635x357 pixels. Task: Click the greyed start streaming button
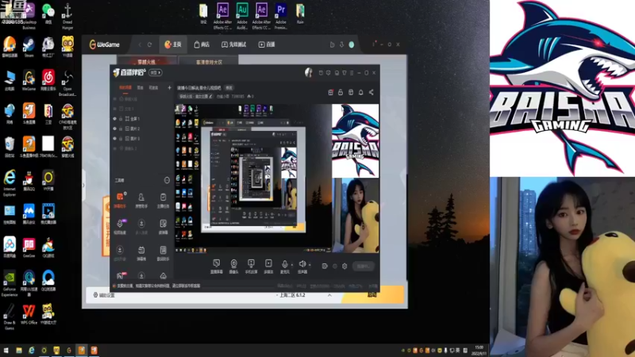tap(363, 266)
